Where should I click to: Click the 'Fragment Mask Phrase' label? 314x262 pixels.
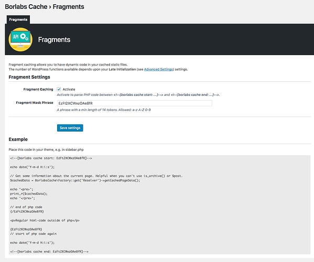click(x=35, y=103)
